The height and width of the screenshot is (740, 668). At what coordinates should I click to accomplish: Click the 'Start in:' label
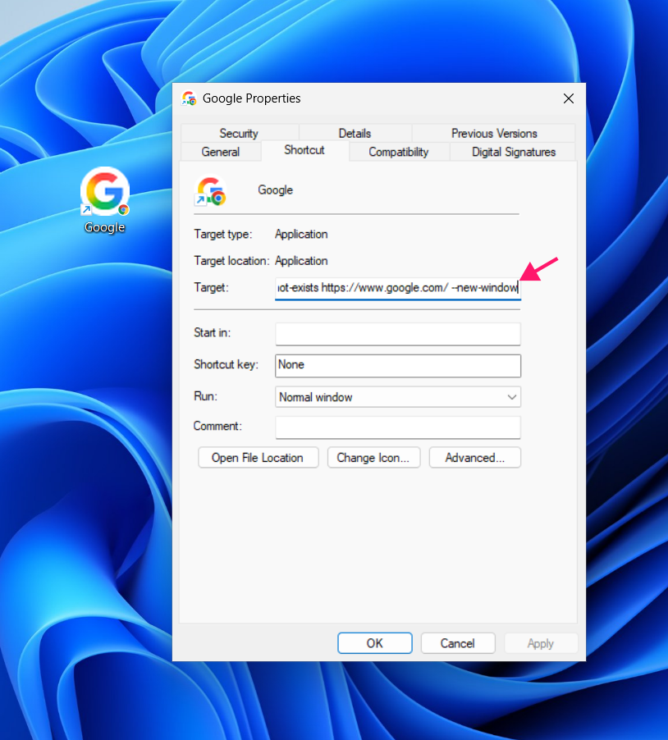[x=213, y=333]
